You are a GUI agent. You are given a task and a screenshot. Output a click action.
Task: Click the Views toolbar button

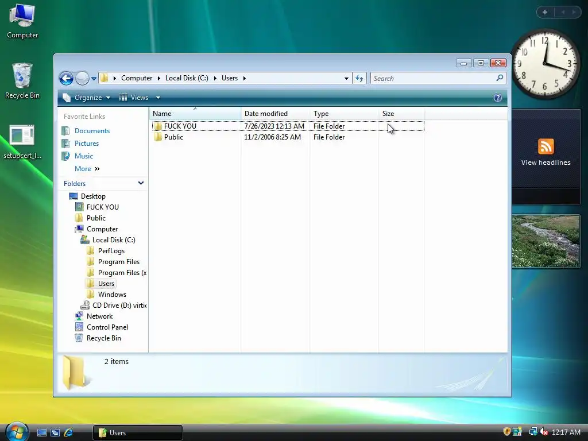[x=134, y=98]
